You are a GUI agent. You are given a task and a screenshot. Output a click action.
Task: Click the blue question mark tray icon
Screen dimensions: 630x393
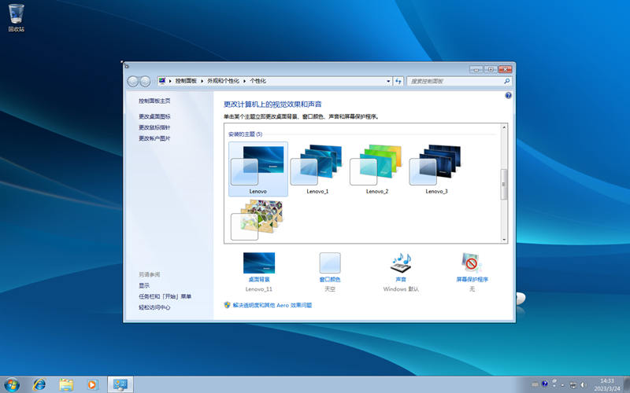[x=545, y=384]
